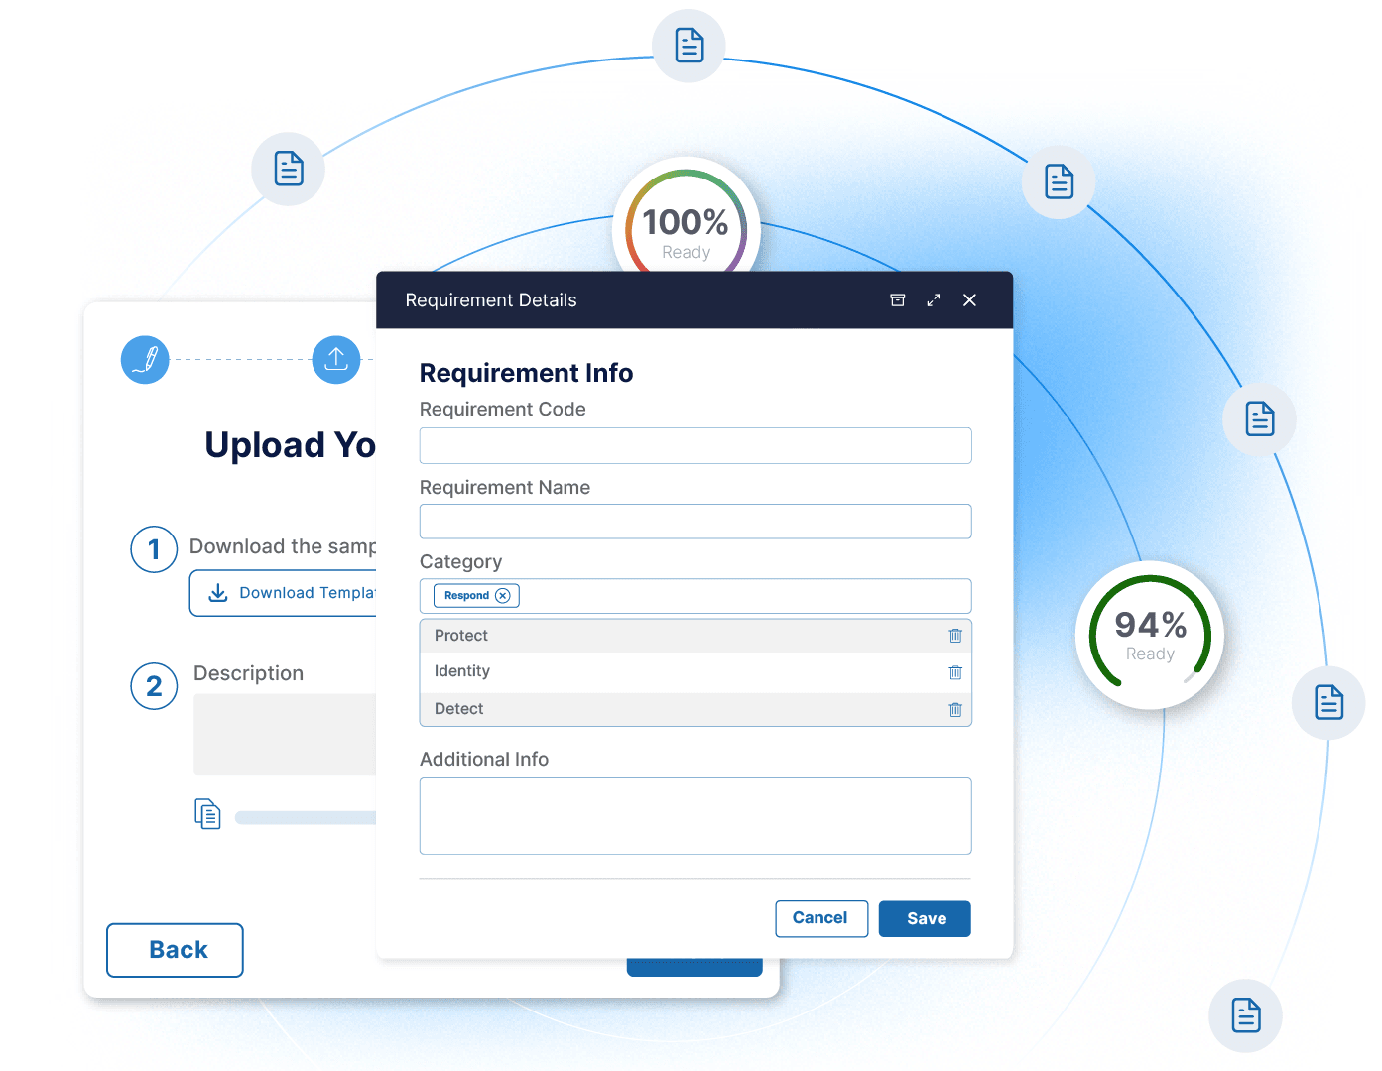Click into the Requirement Code field
Image resolution: width=1382 pixels, height=1071 pixels.
[x=694, y=446]
